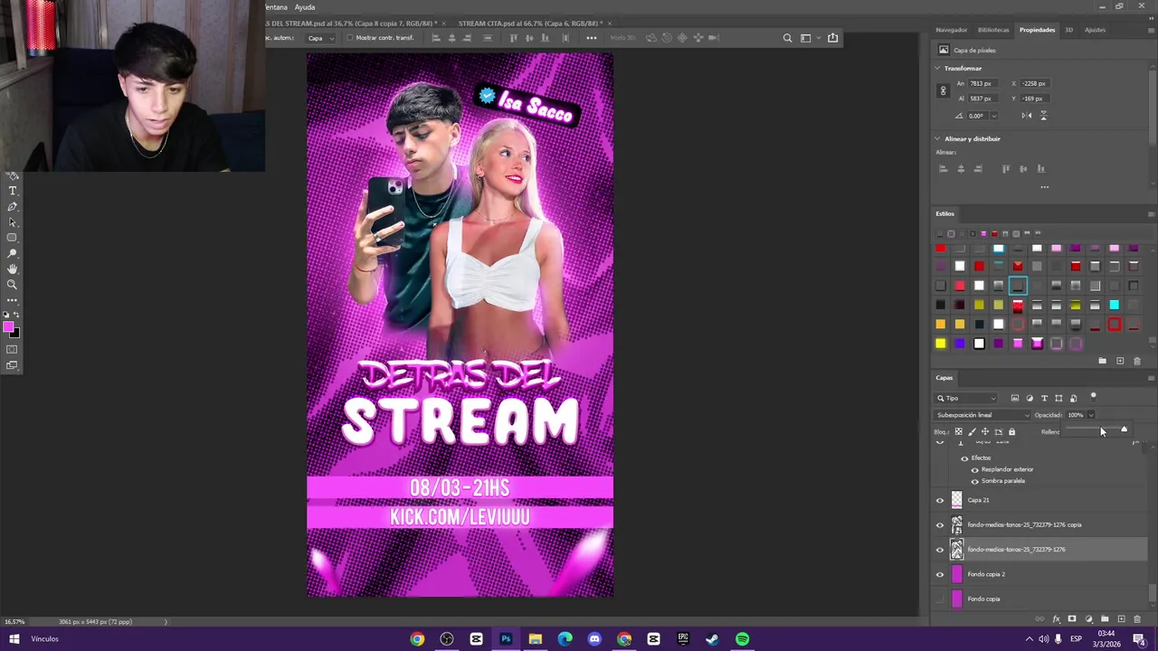Screen dimensions: 1158x651
Task: Switch to Navegador tab
Action: tap(952, 30)
